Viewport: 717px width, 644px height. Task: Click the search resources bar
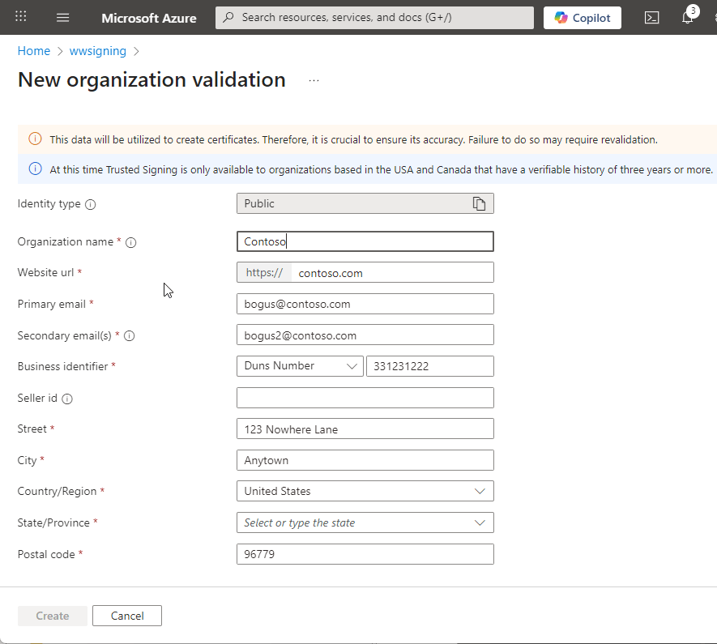tap(374, 17)
